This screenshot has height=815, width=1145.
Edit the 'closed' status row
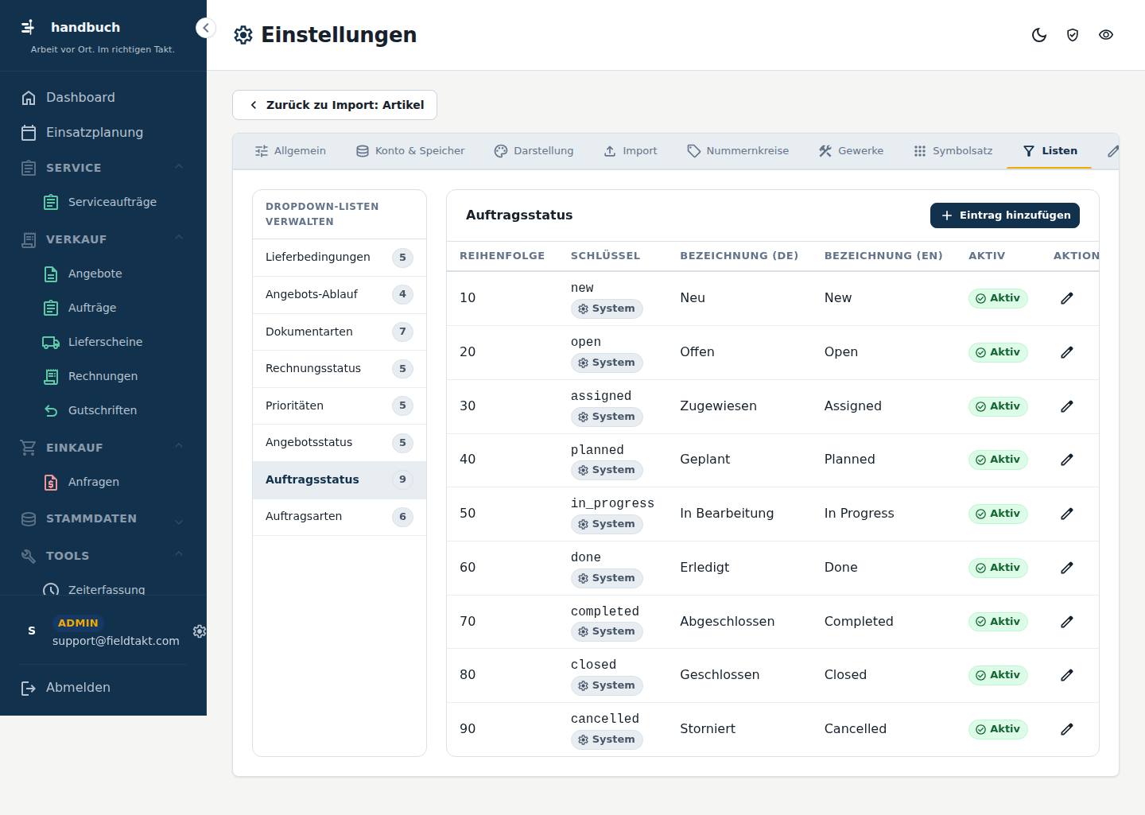[1067, 675]
